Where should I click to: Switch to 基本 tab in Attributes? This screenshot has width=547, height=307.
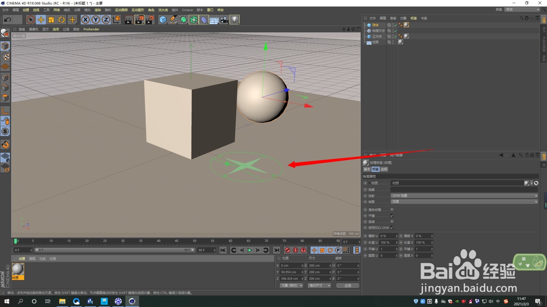367,169
